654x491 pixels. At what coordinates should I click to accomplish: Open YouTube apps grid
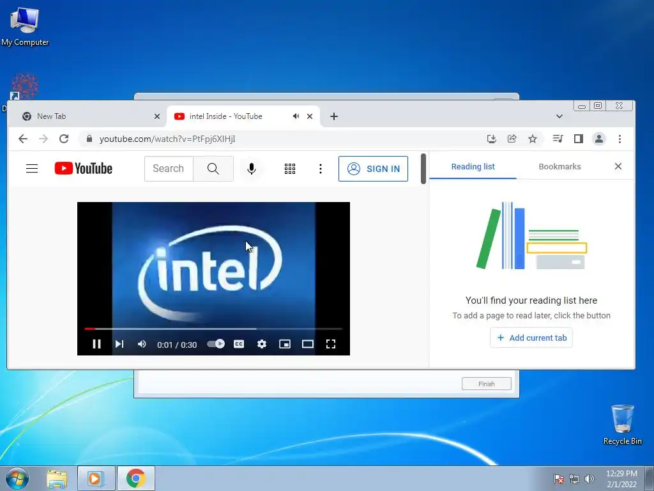click(x=290, y=169)
